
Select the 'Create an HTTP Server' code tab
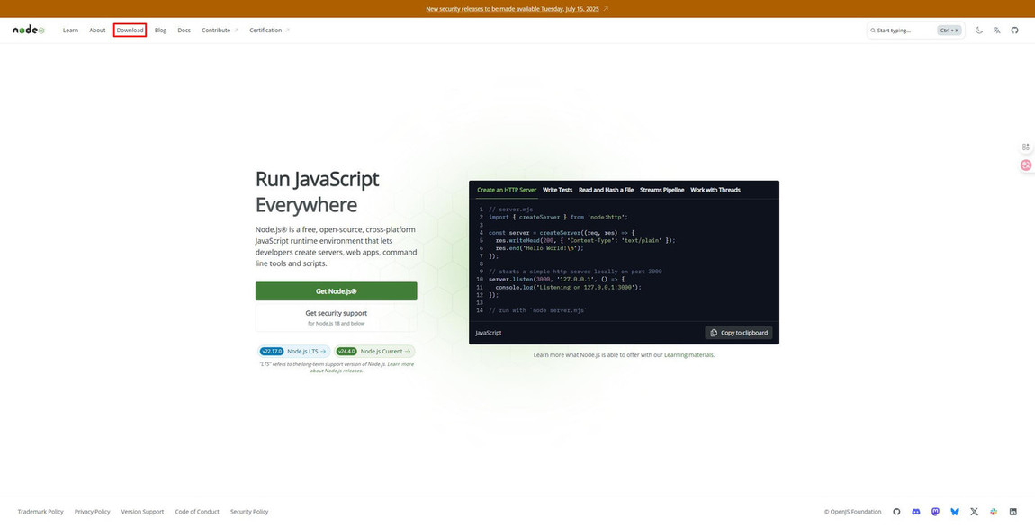pos(507,190)
